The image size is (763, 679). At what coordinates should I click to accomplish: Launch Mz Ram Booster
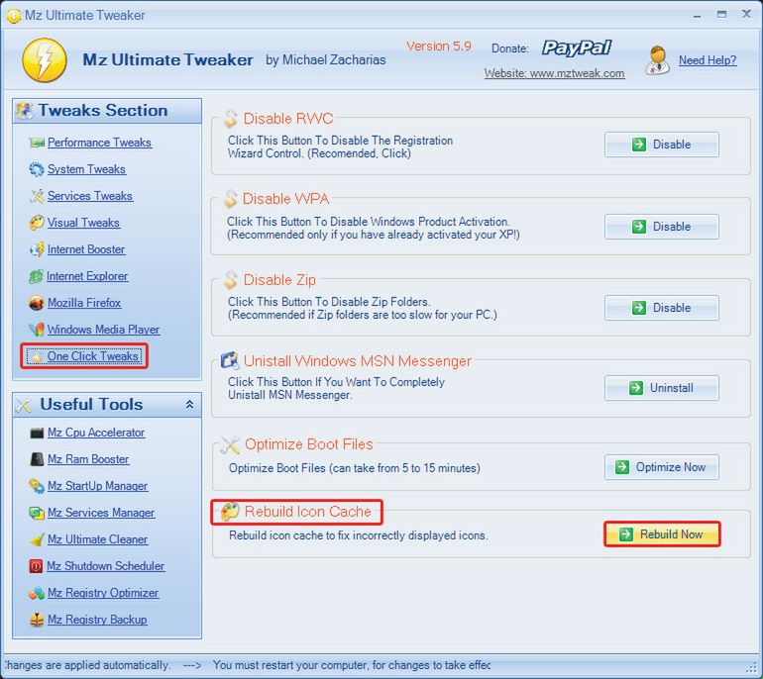(x=88, y=459)
